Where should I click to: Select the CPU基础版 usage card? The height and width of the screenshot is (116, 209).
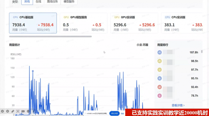tap(33, 23)
